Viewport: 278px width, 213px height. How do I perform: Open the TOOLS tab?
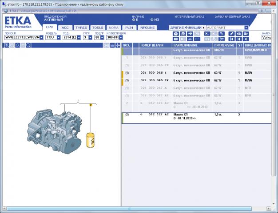[98, 28]
